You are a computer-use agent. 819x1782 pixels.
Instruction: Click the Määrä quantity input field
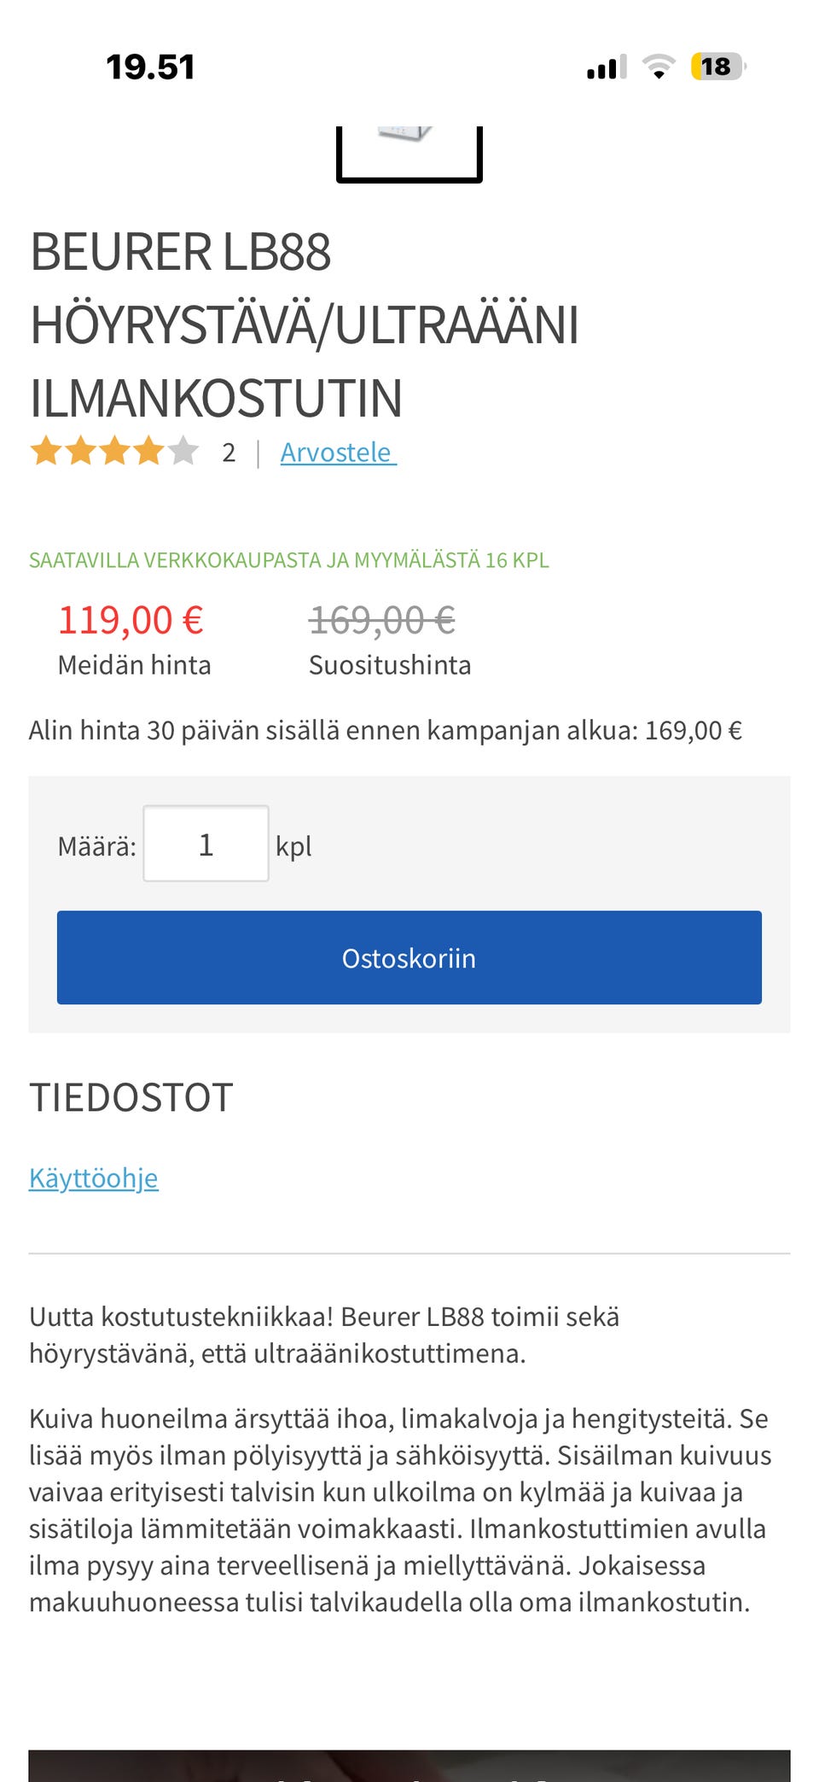coord(206,844)
